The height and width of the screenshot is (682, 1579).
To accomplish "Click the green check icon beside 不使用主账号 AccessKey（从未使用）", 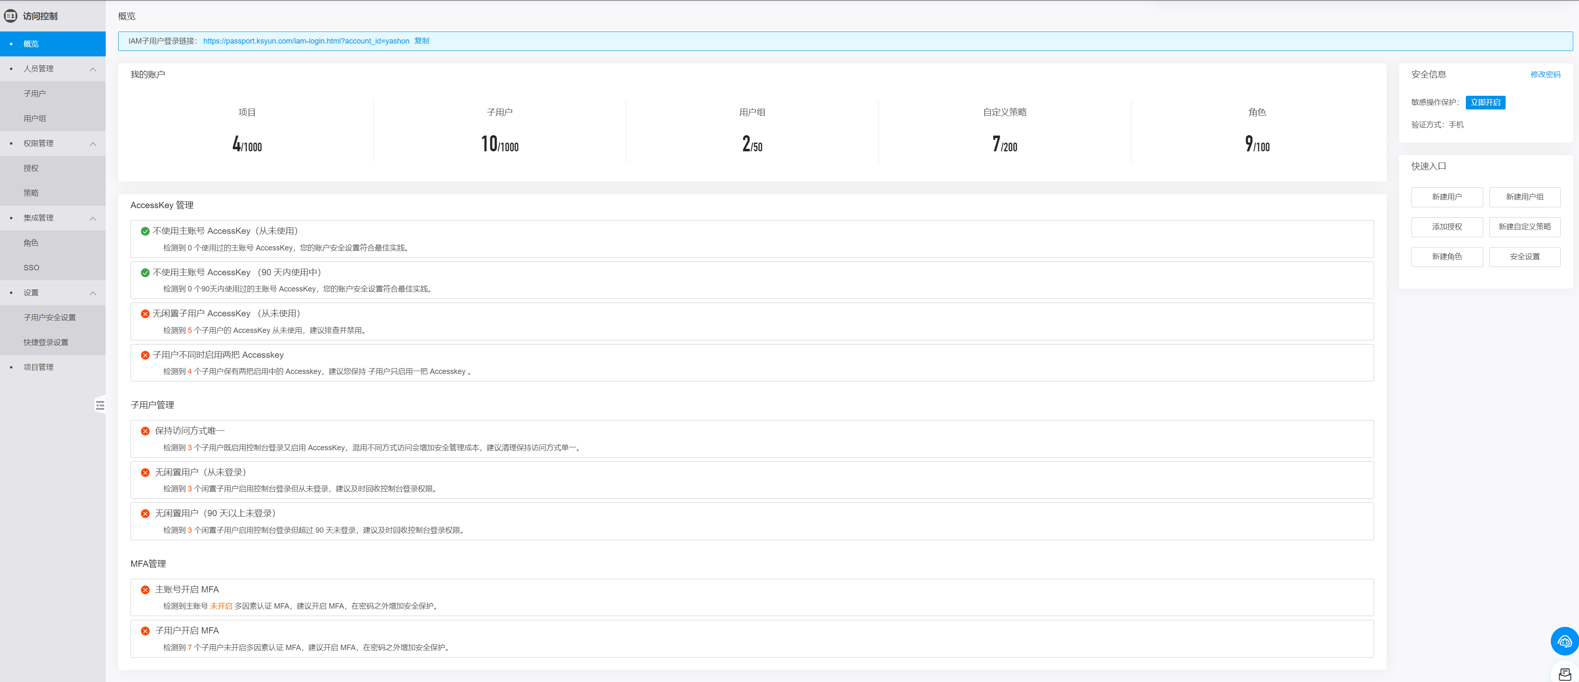I will 145,231.
